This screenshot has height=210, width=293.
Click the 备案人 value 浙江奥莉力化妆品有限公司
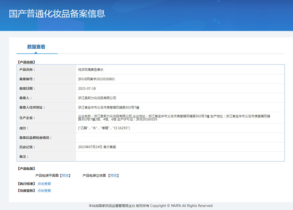97,98
